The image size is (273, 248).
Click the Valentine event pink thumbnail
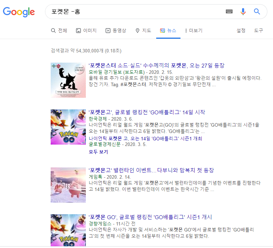click(x=68, y=185)
